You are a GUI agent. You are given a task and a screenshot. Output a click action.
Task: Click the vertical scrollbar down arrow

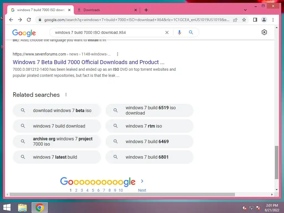point(277,190)
